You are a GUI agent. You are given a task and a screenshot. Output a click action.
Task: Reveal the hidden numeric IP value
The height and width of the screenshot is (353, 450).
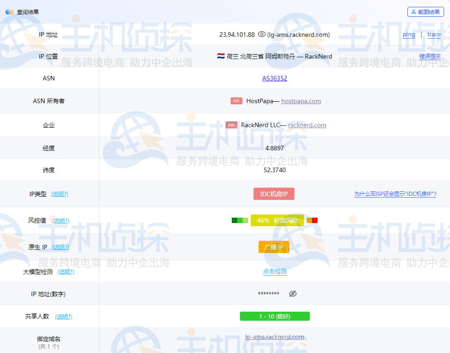pos(293,293)
